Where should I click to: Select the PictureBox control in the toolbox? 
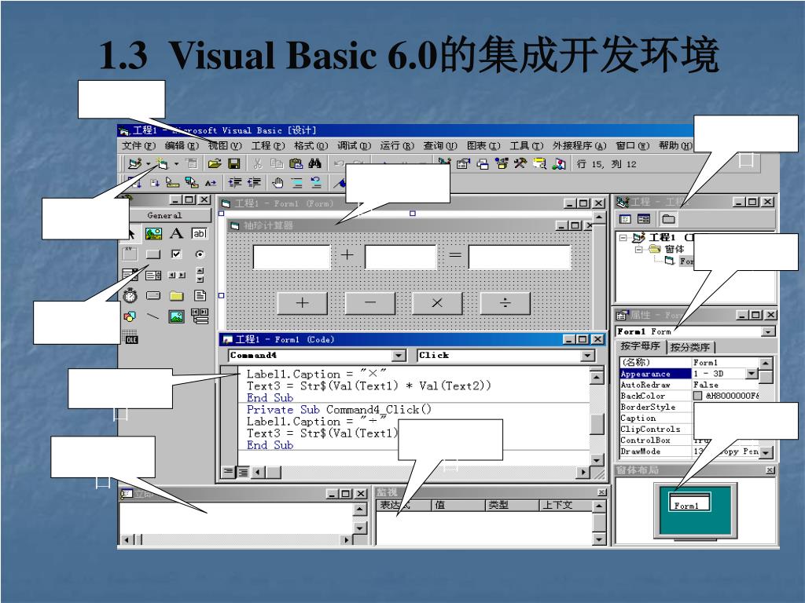(153, 234)
